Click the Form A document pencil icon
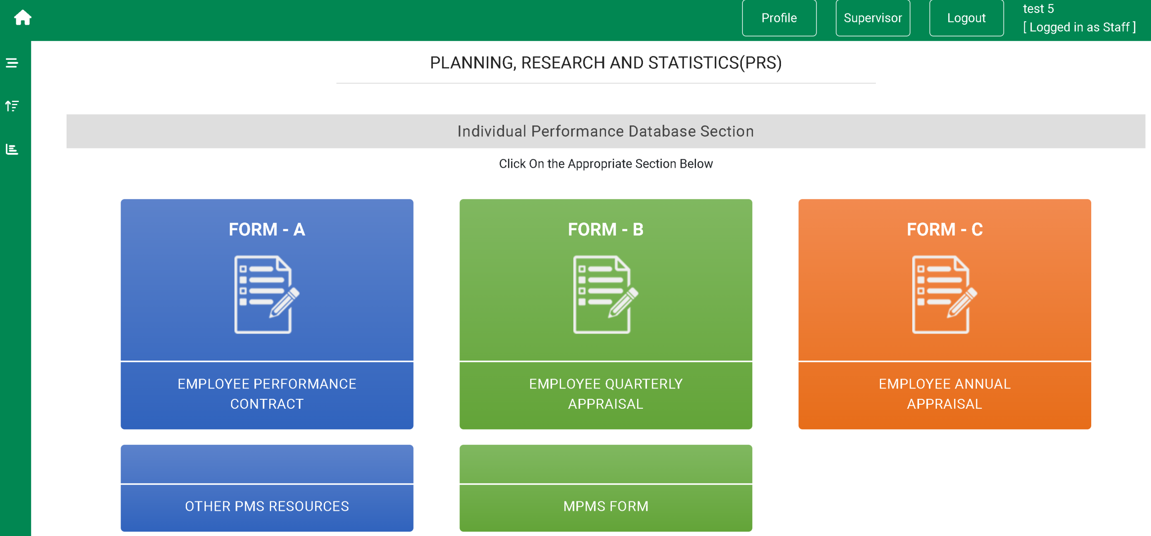The image size is (1151, 536). click(x=267, y=295)
